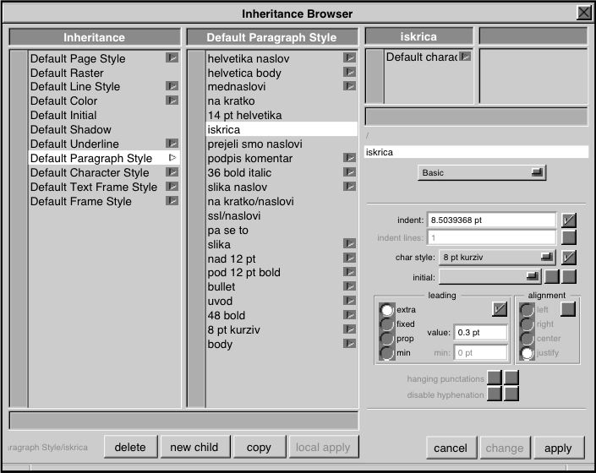Click the indent value input field
This screenshot has height=473, width=596.
[491, 220]
